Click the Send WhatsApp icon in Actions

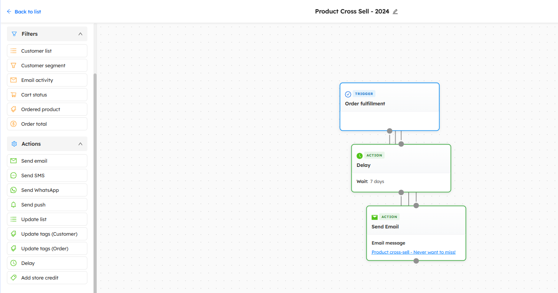(14, 190)
